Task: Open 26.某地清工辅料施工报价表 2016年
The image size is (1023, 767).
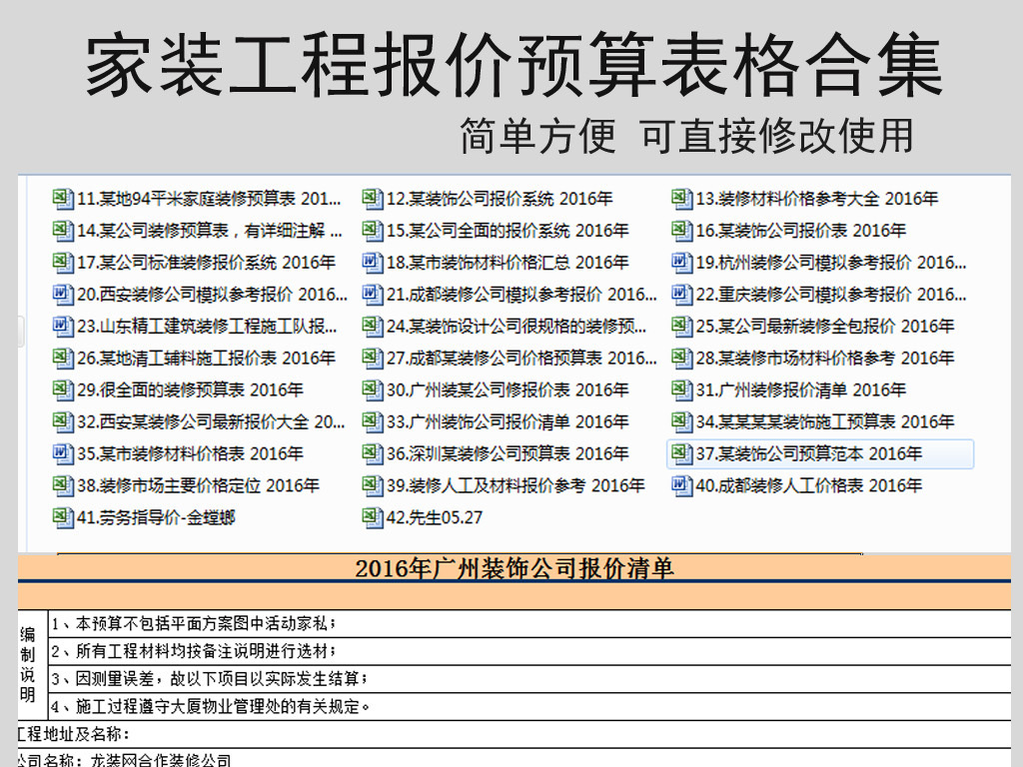Action: pyautogui.click(x=206, y=359)
